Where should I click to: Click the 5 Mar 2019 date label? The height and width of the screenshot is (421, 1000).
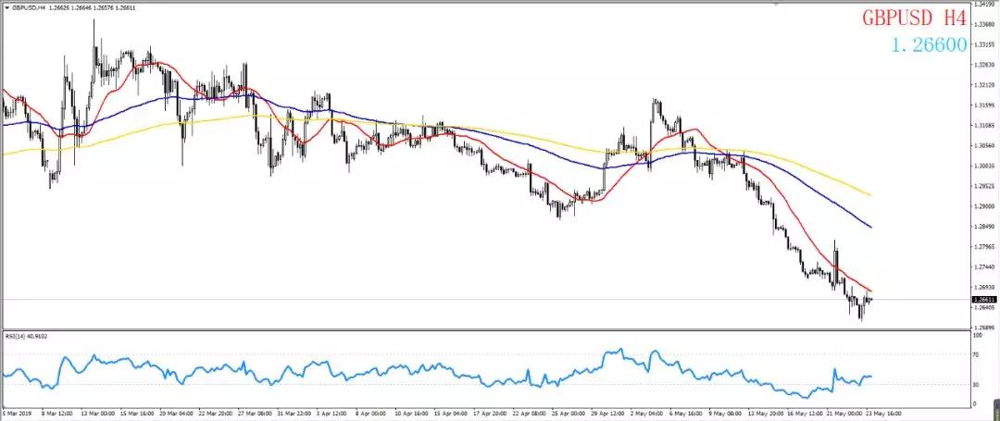(x=17, y=415)
